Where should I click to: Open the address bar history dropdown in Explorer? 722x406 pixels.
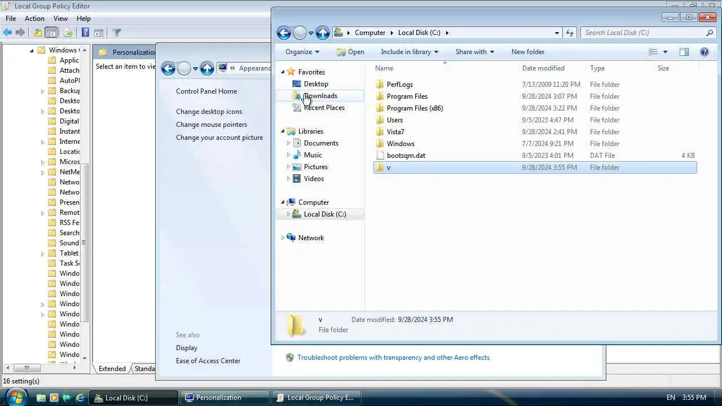coord(557,33)
